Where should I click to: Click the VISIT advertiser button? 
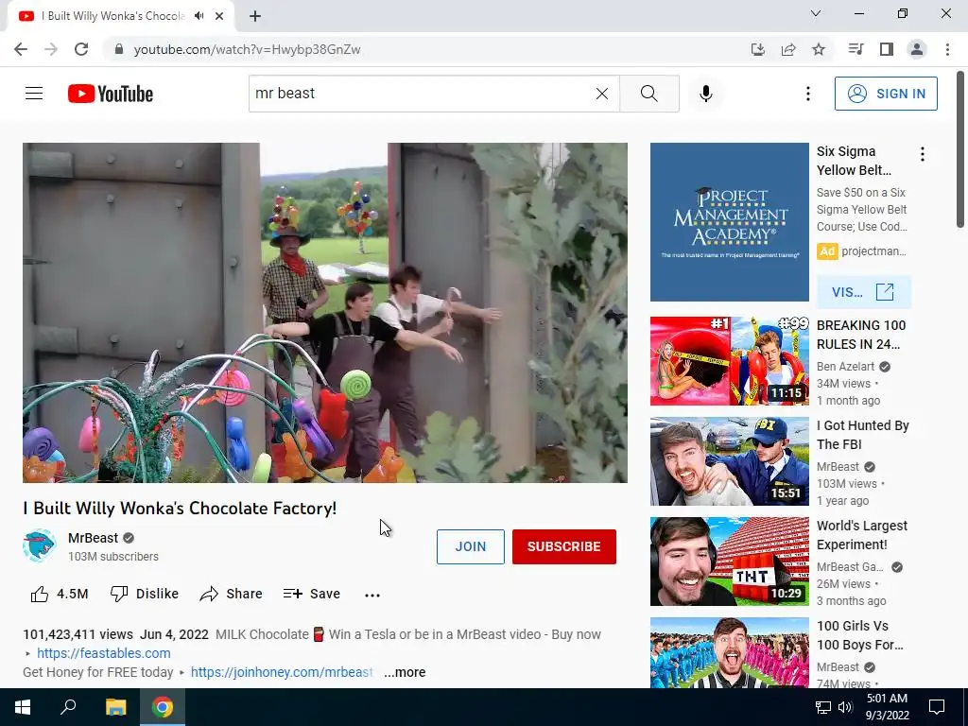pyautogui.click(x=863, y=292)
